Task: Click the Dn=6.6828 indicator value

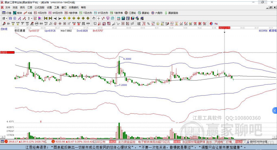Action: pyautogui.click(x=82, y=31)
